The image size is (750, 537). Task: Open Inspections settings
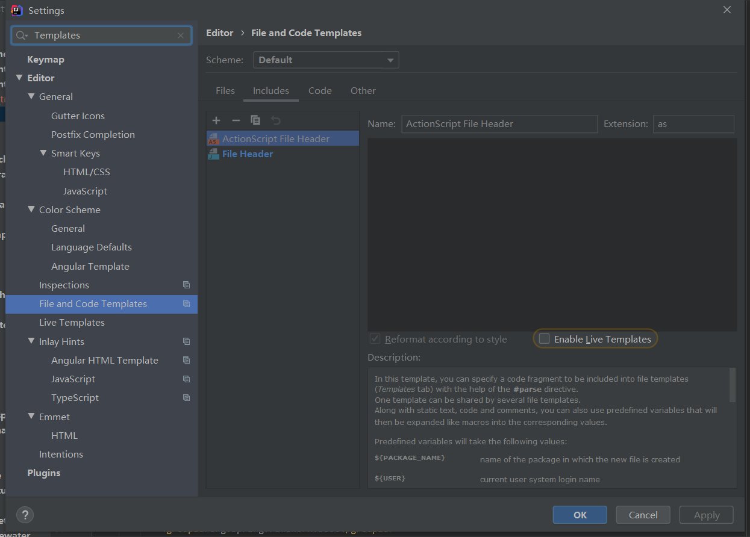[64, 285]
